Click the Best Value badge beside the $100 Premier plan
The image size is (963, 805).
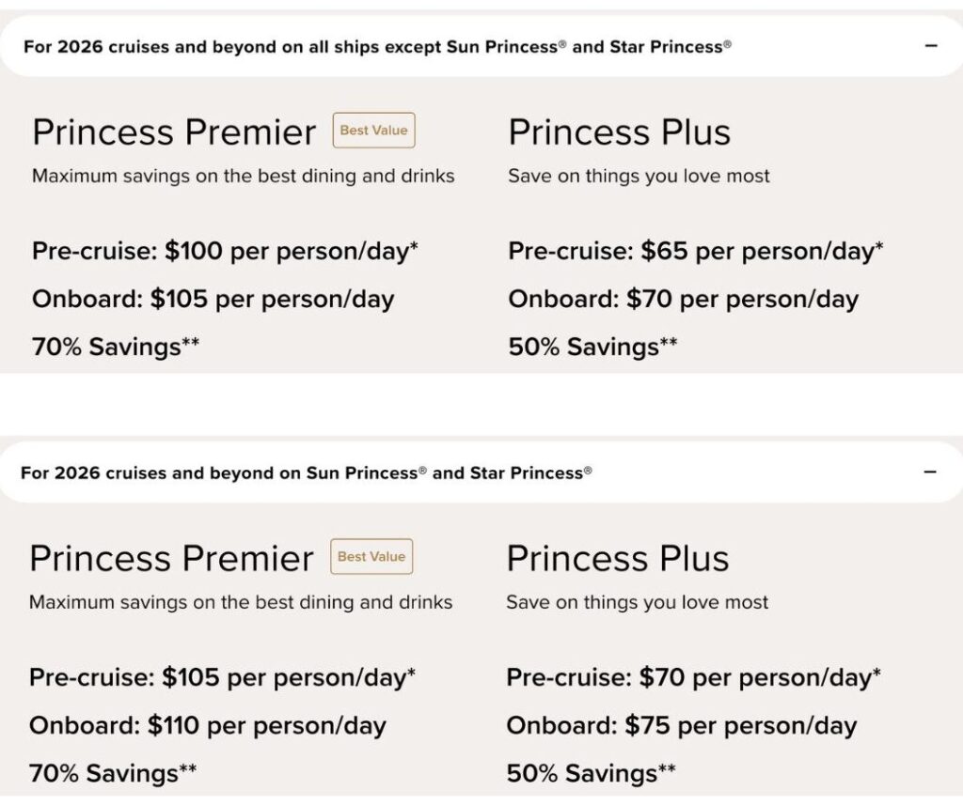373,131
